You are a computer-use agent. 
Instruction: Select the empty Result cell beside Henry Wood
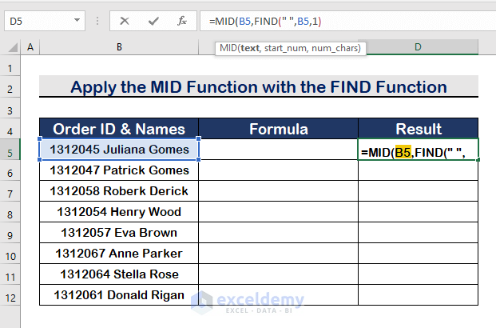419,212
